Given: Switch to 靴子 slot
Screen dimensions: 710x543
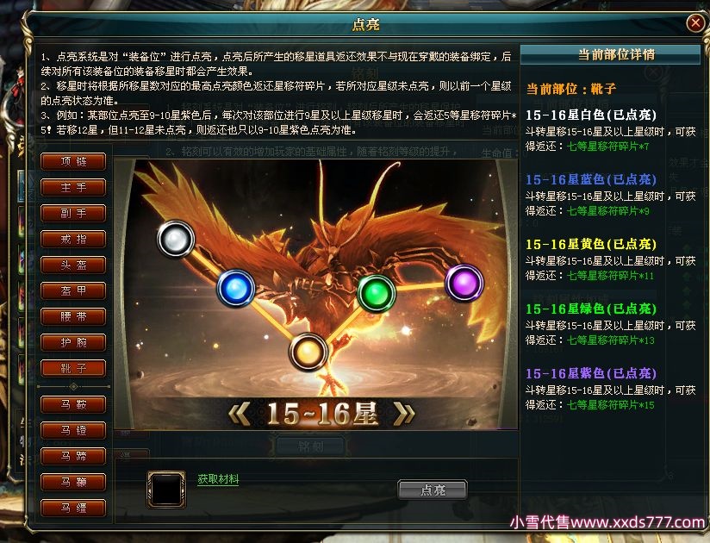Looking at the screenshot, I should click(x=73, y=368).
